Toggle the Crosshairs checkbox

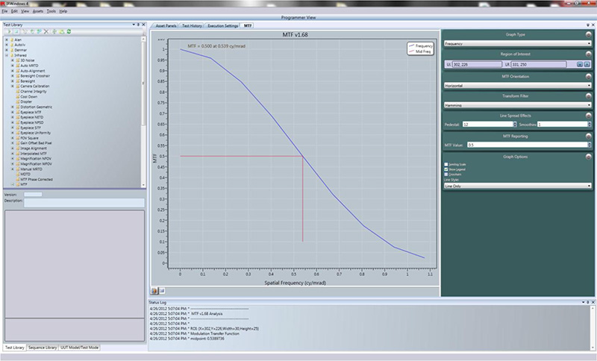click(446, 175)
